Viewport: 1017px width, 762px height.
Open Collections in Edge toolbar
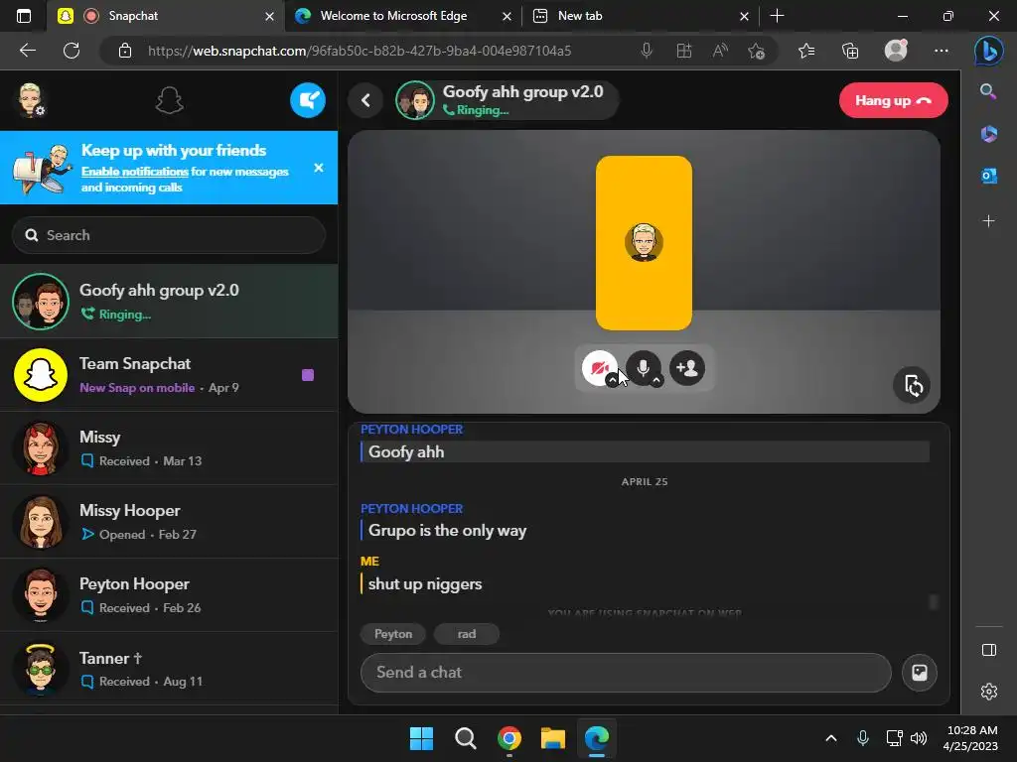pos(850,51)
